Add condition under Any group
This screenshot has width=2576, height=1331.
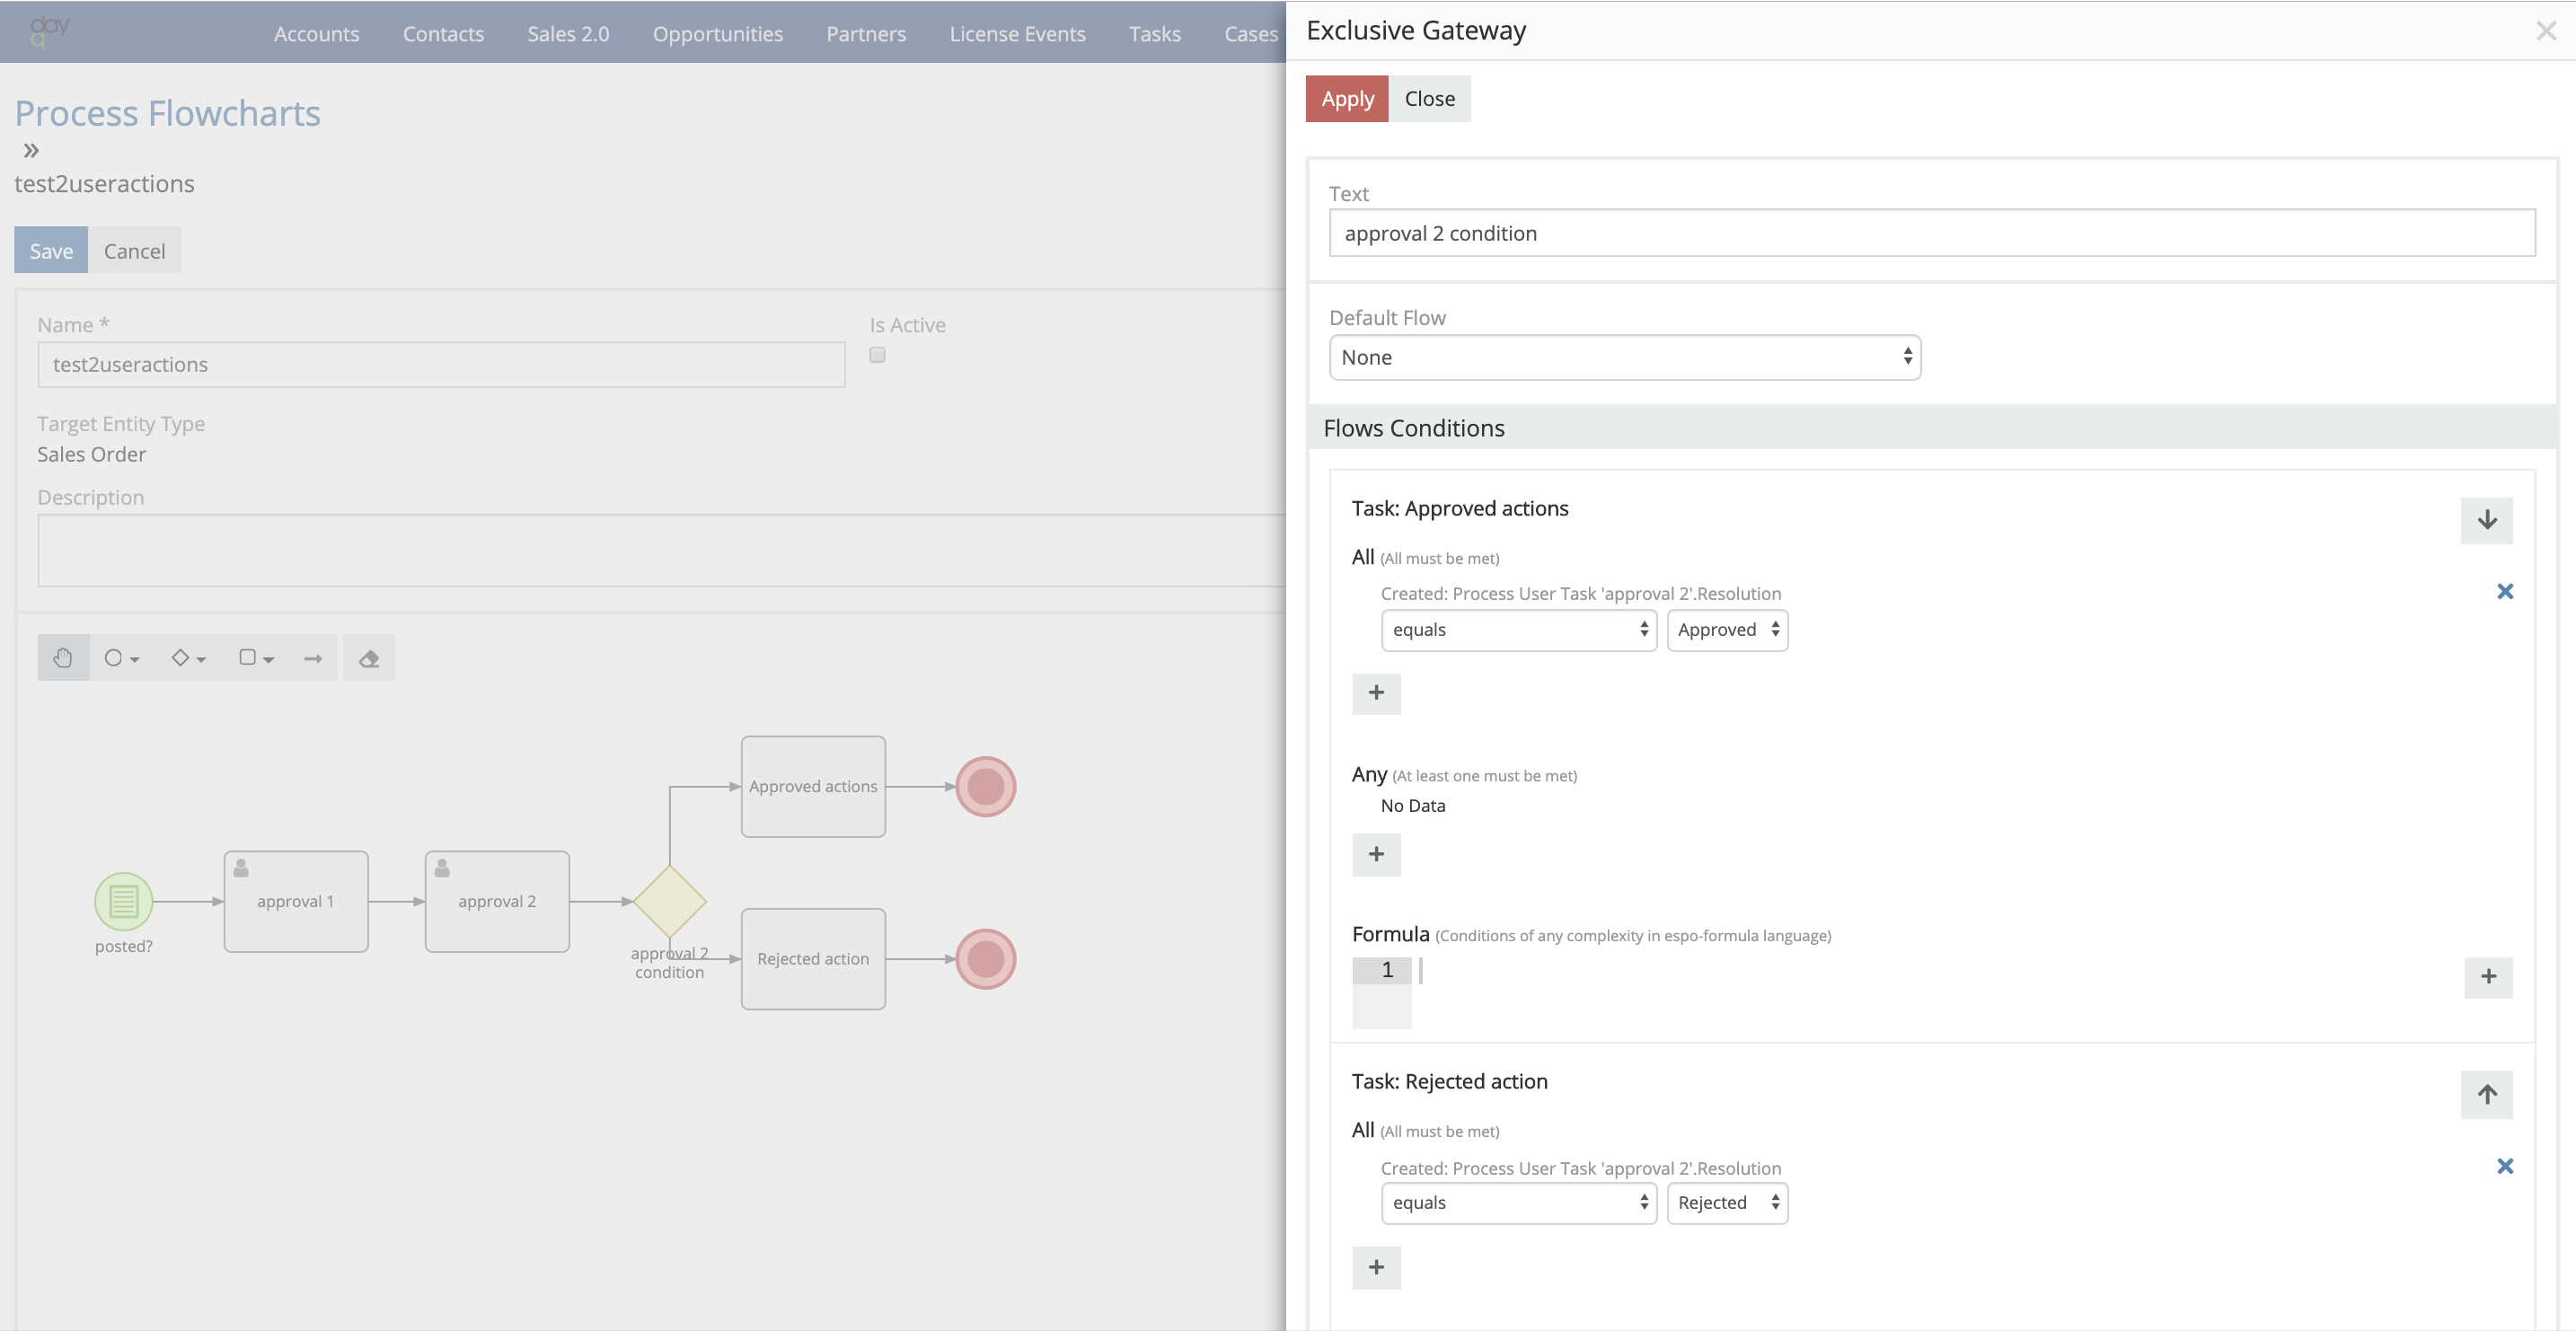1376,854
